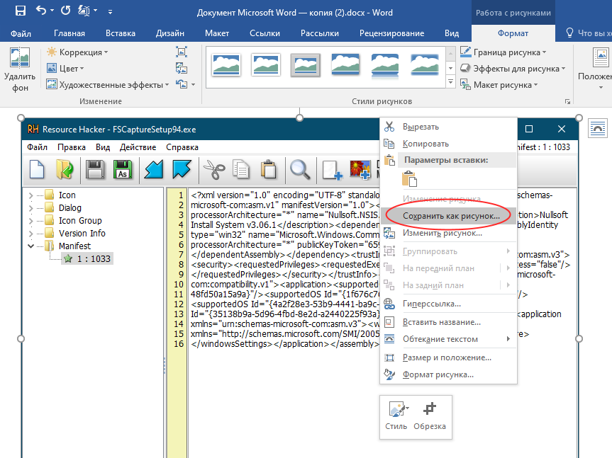Click the magnifier Search icon in Resource Hacker
This screenshot has width=612, height=458.
click(300, 170)
